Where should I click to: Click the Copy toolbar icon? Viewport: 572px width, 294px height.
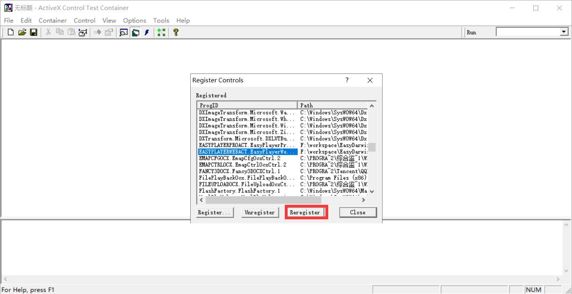coord(60,32)
